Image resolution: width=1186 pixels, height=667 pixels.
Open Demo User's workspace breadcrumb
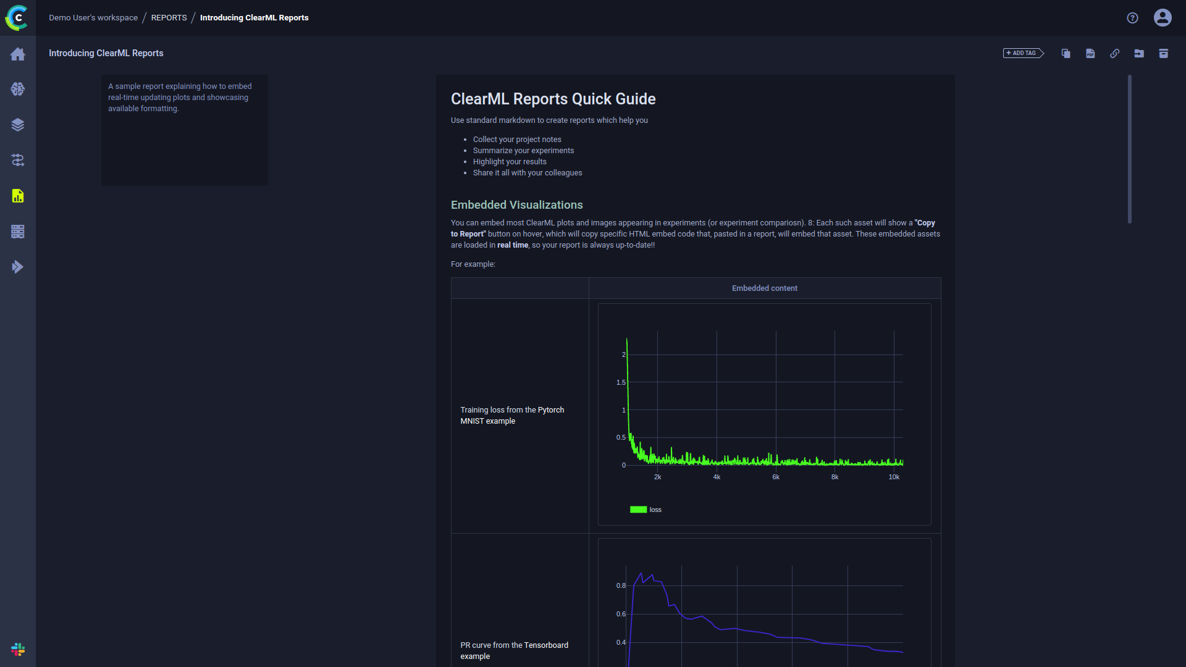[93, 18]
